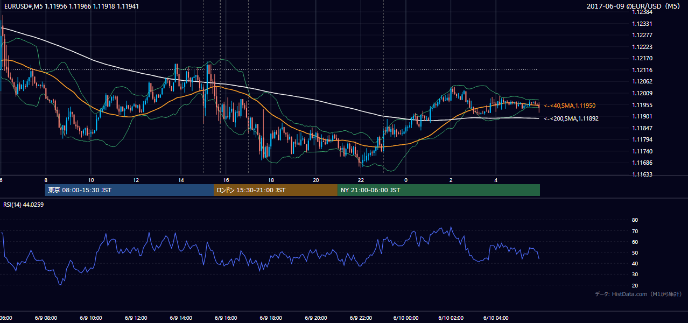The width and height of the screenshot is (688, 323).
Task: Click price level 1.12009 on the axis
Action: pos(642,93)
